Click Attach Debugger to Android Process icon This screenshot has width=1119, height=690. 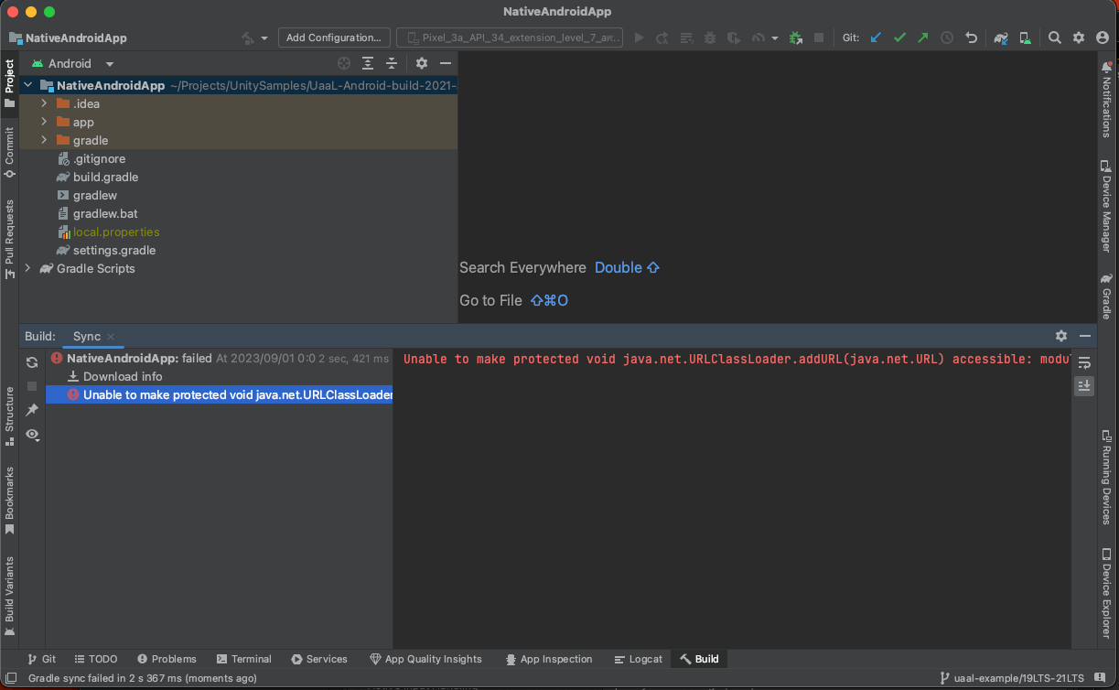point(795,38)
